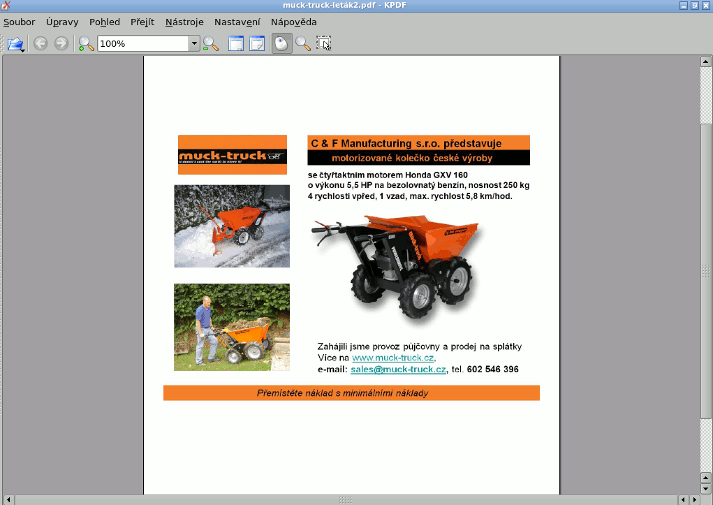This screenshot has width=713, height=505.
Task: Follow the www.muck-truck.cz link
Action: pyautogui.click(x=393, y=358)
